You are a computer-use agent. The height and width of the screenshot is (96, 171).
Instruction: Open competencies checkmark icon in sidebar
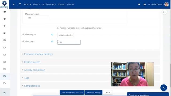coord(5,33)
